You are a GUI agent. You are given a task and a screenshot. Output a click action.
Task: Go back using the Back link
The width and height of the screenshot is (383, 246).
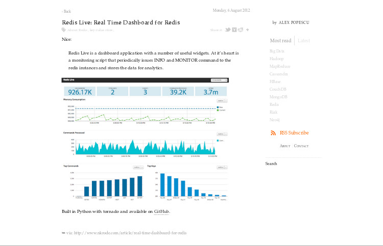pyautogui.click(x=66, y=11)
